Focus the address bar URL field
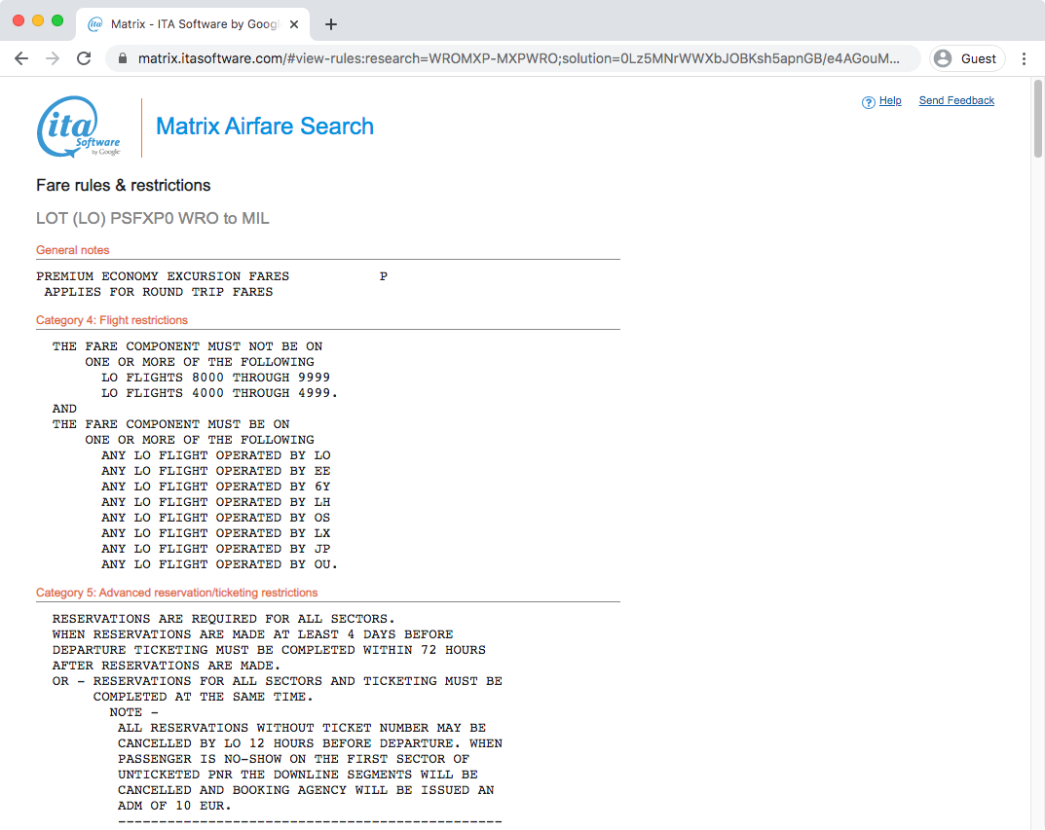Viewport: 1045px width, 830px height. point(516,58)
